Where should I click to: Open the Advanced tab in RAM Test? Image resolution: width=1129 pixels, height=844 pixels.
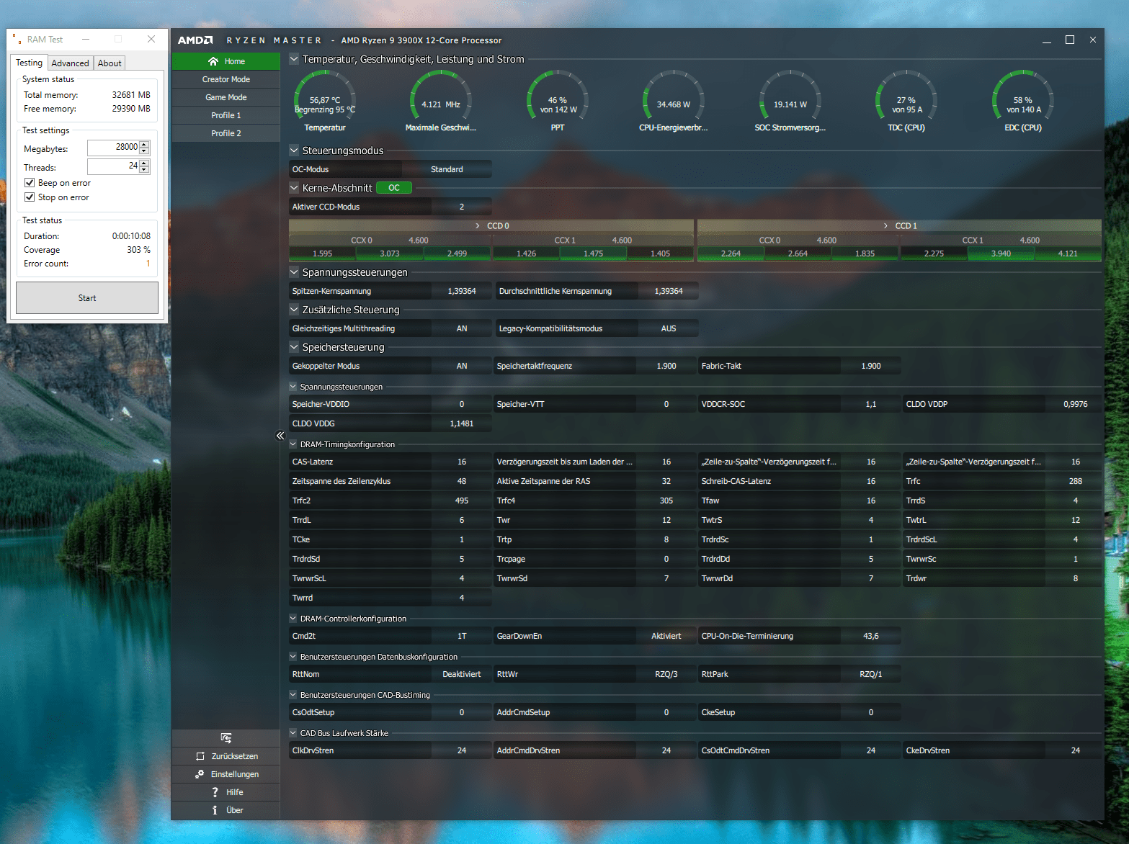click(70, 63)
